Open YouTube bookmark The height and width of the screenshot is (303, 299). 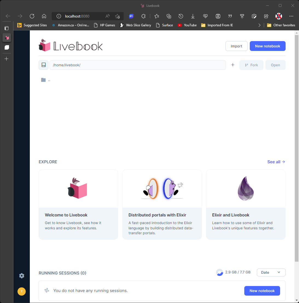coord(187,25)
